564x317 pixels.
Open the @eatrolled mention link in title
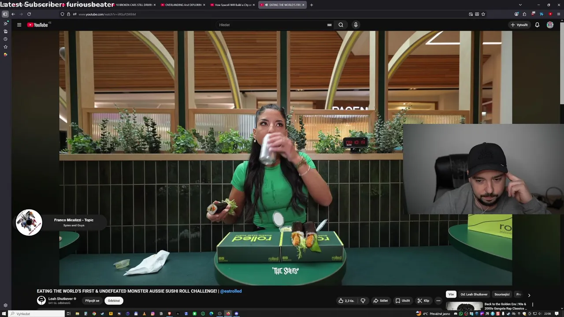point(231,291)
